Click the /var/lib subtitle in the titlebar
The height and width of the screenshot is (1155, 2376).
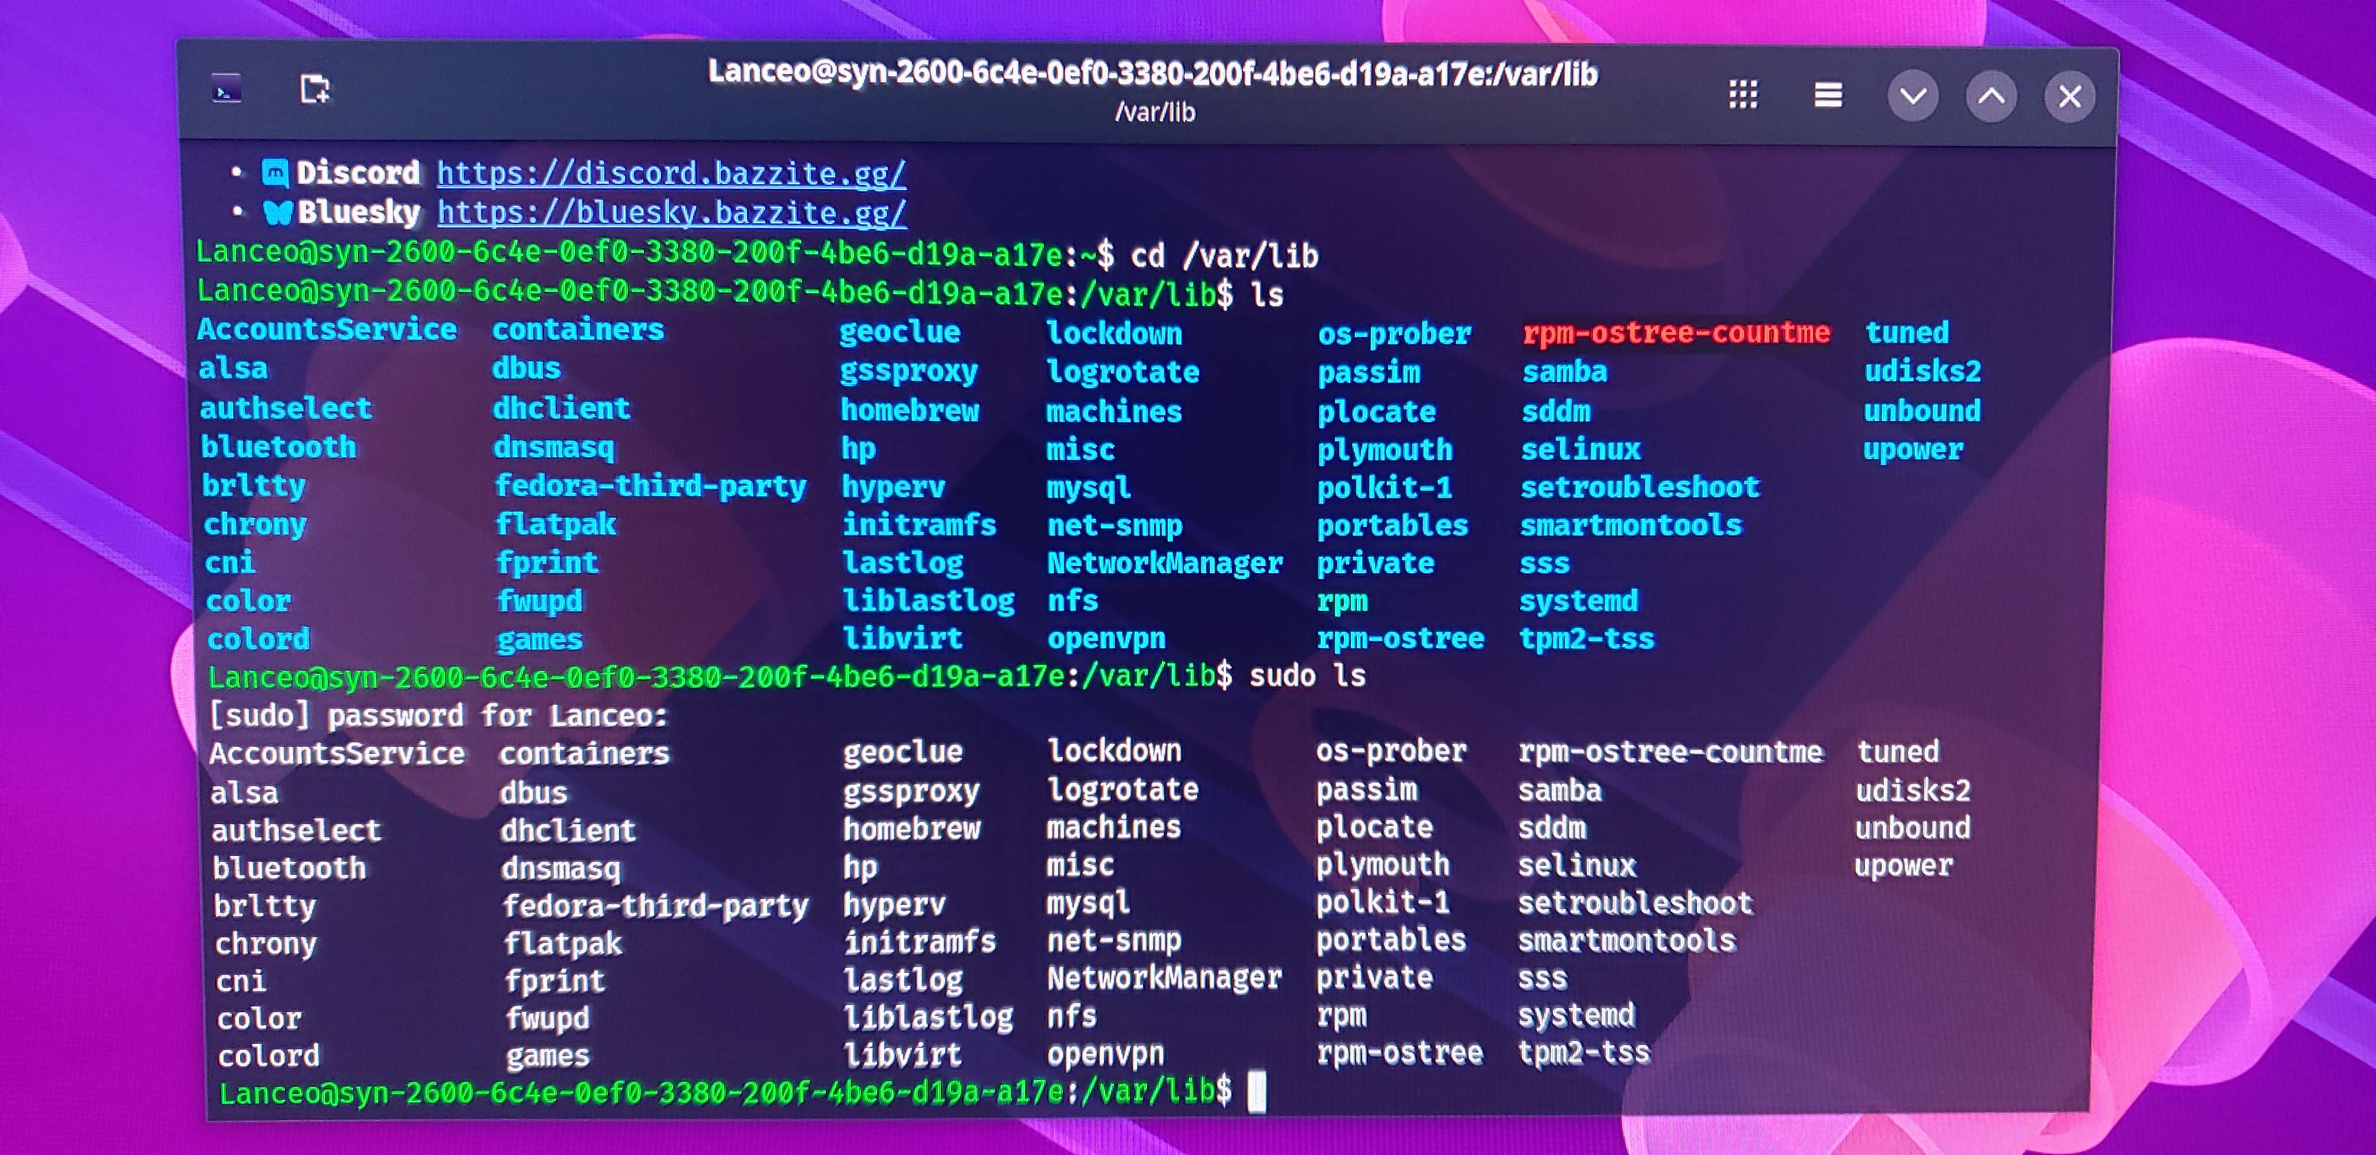pos(1155,113)
